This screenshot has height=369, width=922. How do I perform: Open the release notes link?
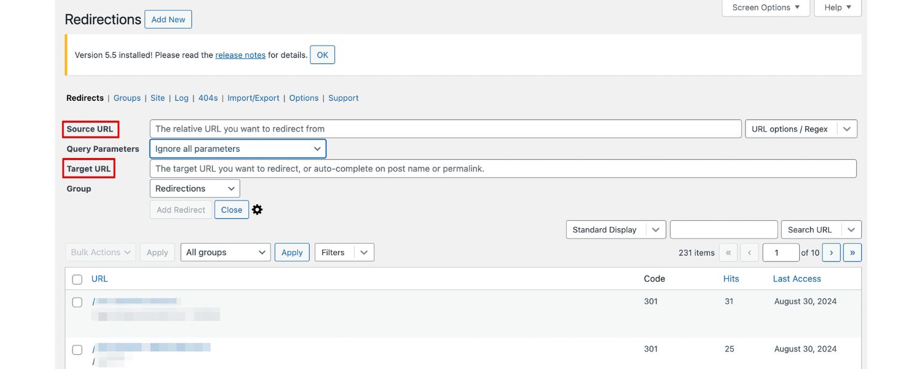pos(240,55)
